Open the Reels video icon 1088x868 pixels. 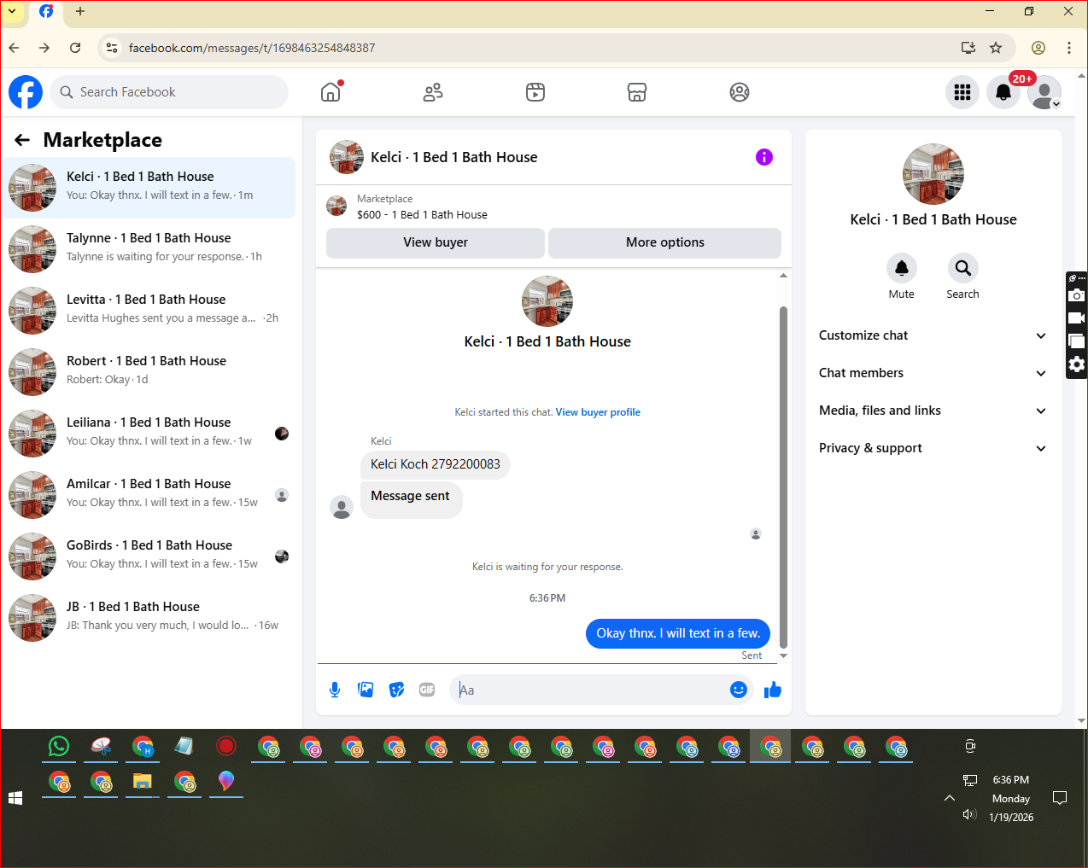point(535,92)
